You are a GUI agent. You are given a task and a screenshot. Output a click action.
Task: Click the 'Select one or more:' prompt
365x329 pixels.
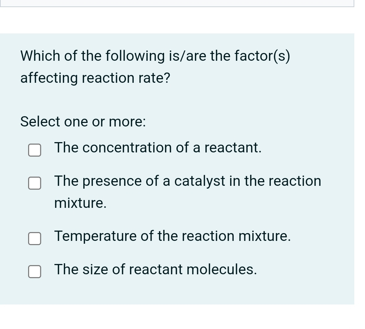tap(83, 122)
